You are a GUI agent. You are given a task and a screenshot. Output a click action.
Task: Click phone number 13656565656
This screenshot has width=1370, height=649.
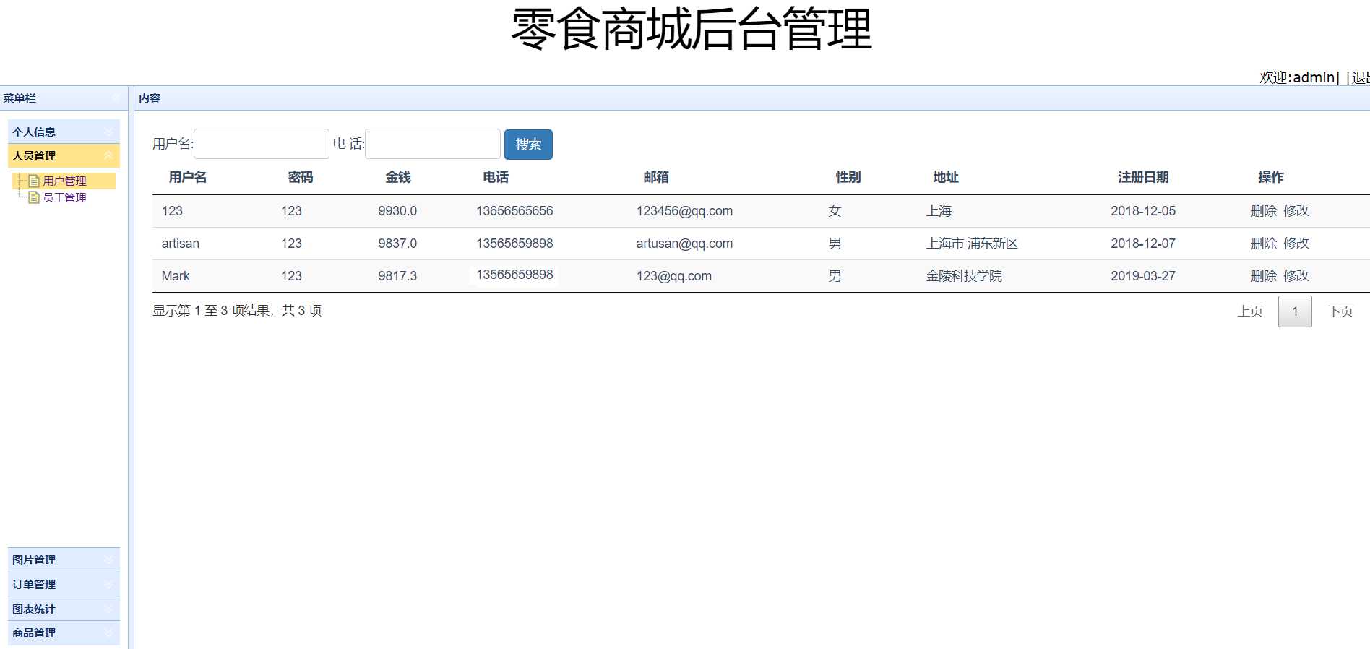pyautogui.click(x=514, y=211)
